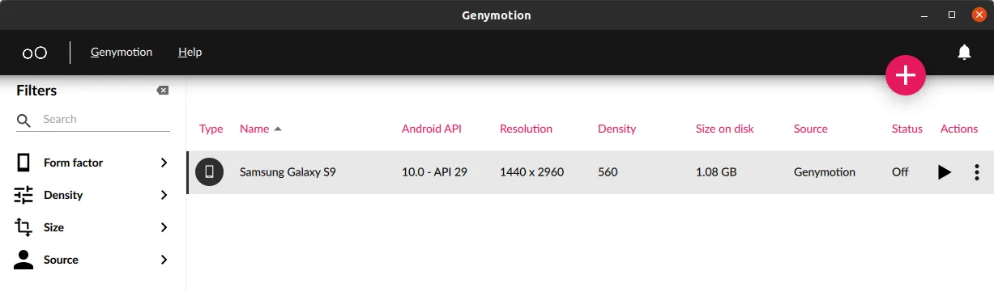Click the Genymotion source cell
The width and height of the screenshot is (994, 292).
click(x=825, y=172)
